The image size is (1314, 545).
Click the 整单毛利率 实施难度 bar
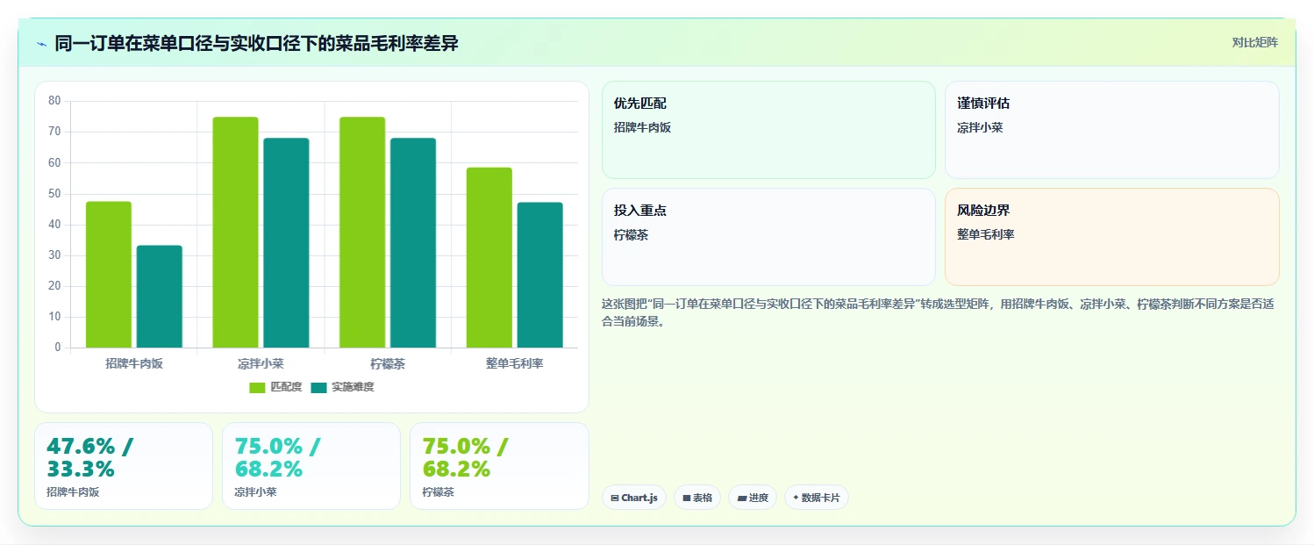pos(540,276)
